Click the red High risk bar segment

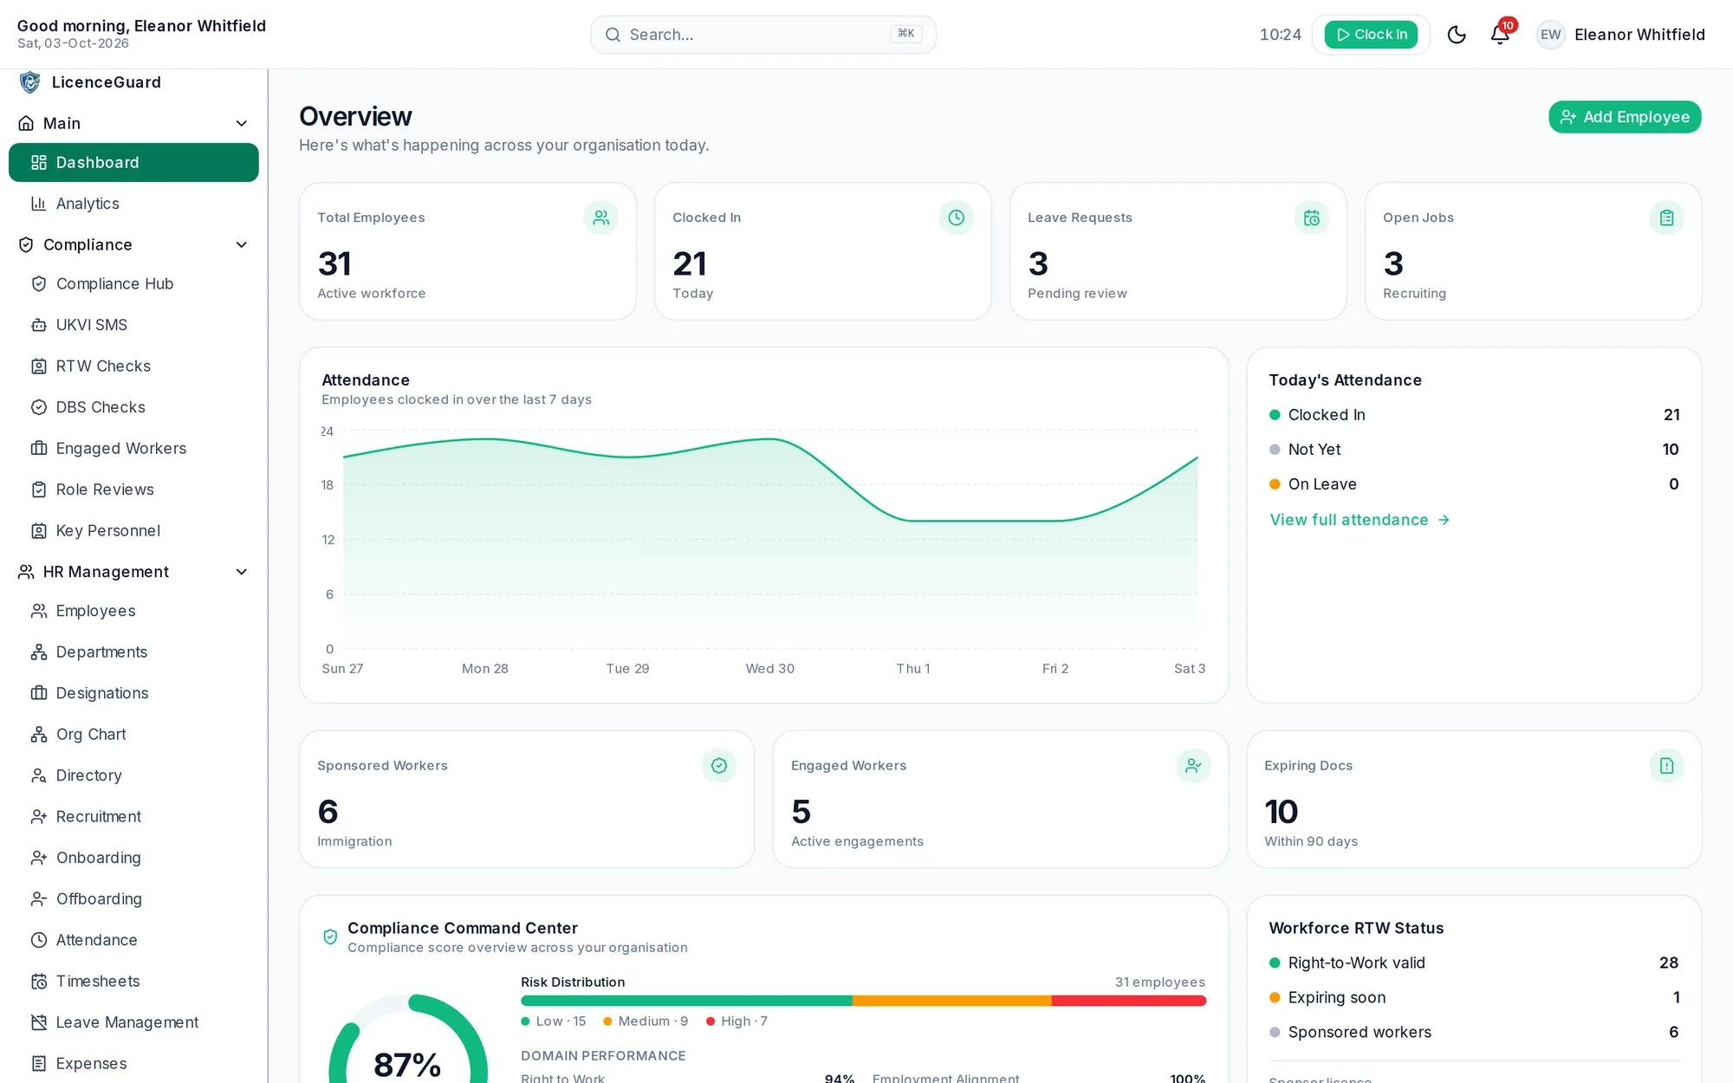(1129, 1001)
